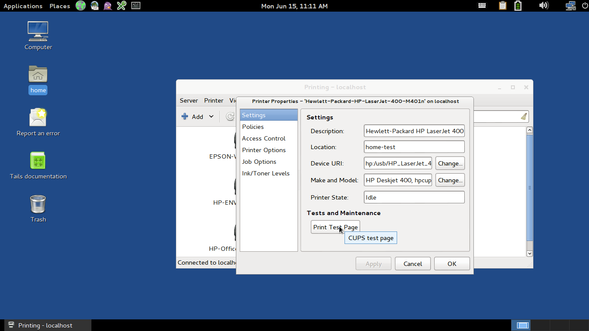Viewport: 589px width, 331px height.
Task: Switch to the Job Options page
Action: coord(269,162)
